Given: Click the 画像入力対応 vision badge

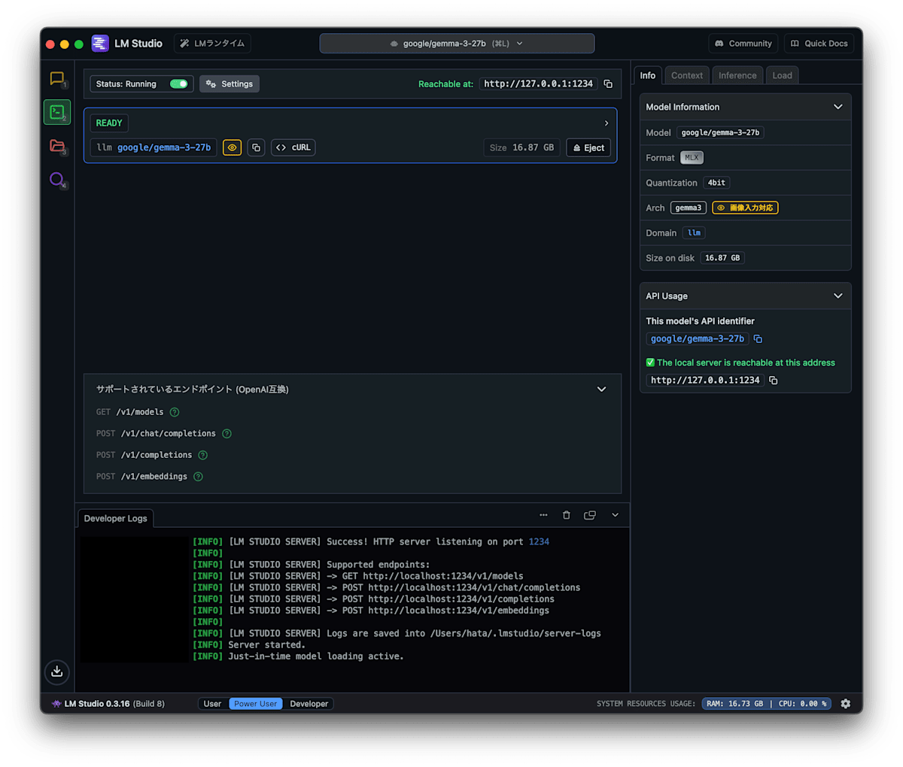Looking at the screenshot, I should pos(745,208).
